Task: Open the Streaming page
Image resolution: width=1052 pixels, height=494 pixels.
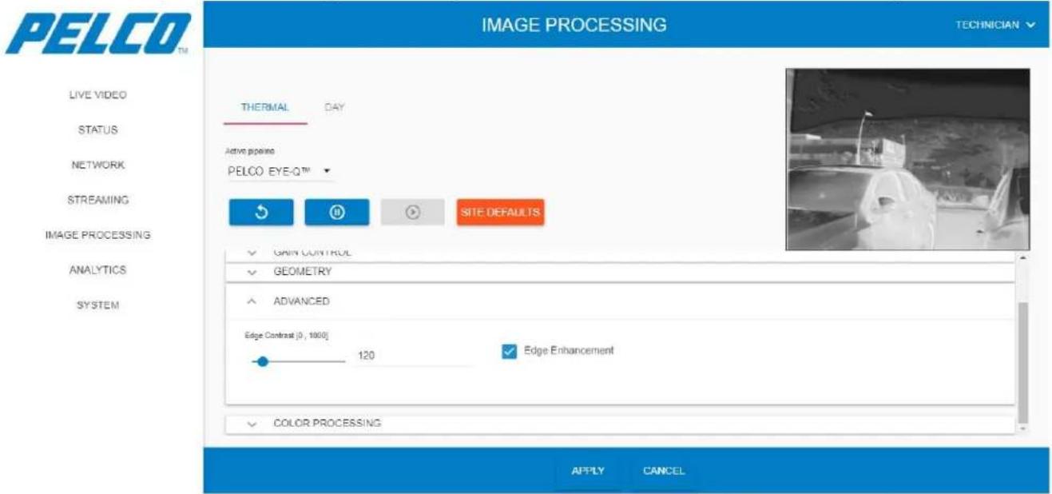Action: (99, 200)
